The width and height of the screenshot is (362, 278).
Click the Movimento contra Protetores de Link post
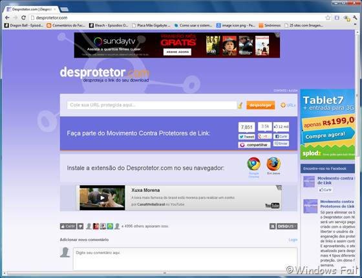(337, 204)
